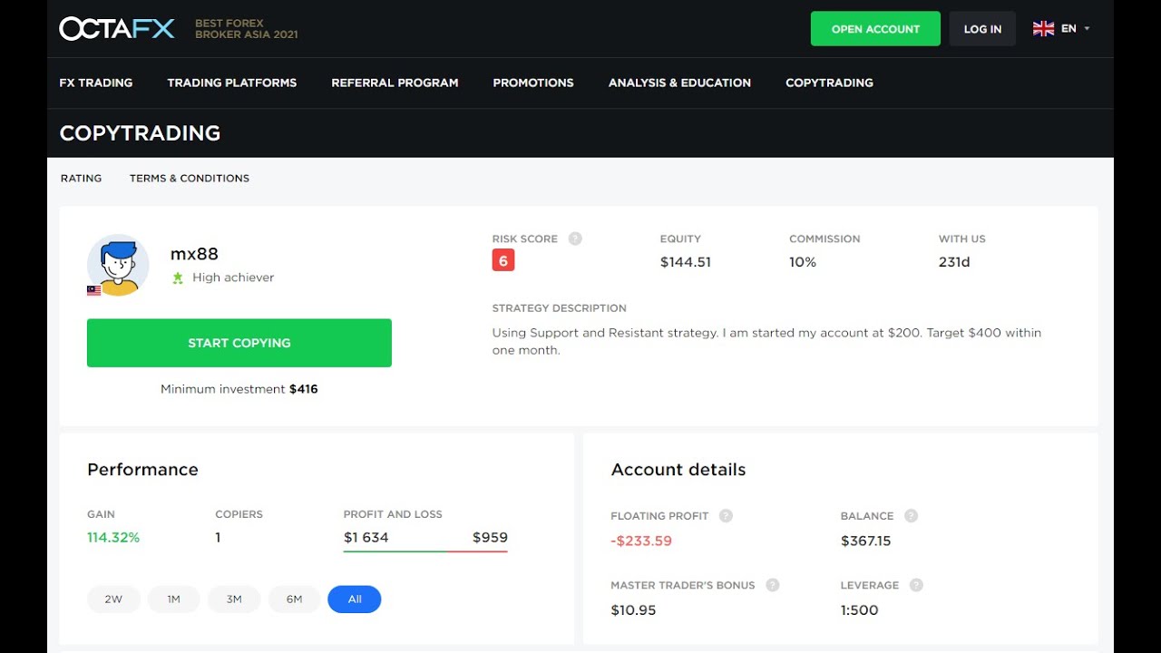Click the copiers count 1
Viewport: 1161px width, 653px height.
click(218, 538)
